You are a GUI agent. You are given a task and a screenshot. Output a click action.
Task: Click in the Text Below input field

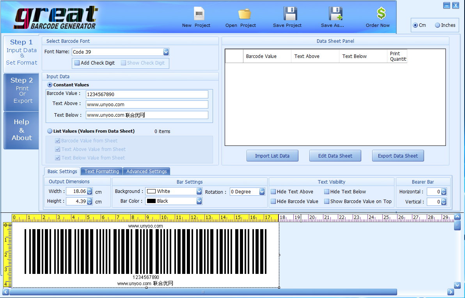click(x=147, y=115)
